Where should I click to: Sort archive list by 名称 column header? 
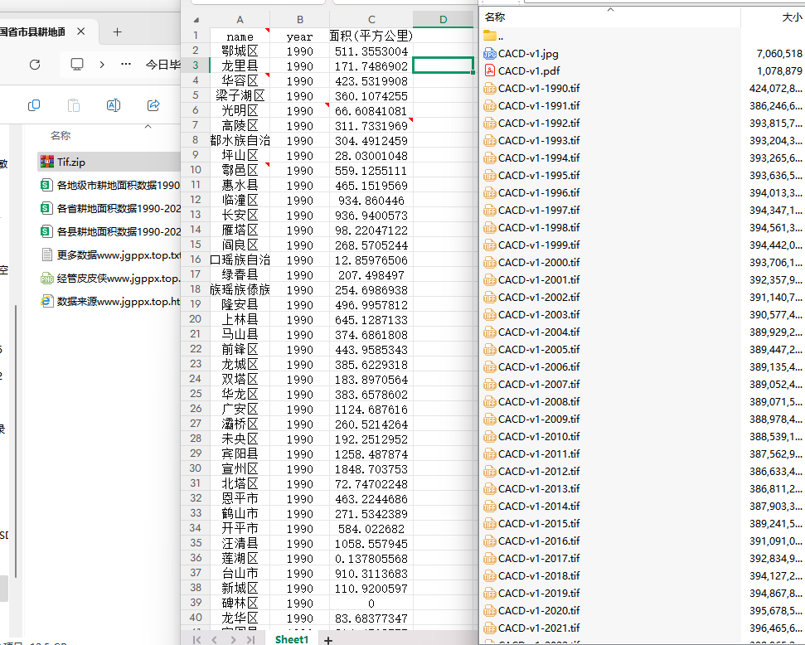point(495,17)
